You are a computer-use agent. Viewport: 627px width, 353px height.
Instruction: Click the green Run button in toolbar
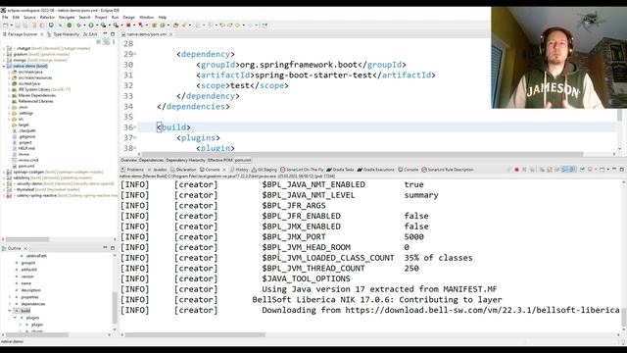point(91,25)
